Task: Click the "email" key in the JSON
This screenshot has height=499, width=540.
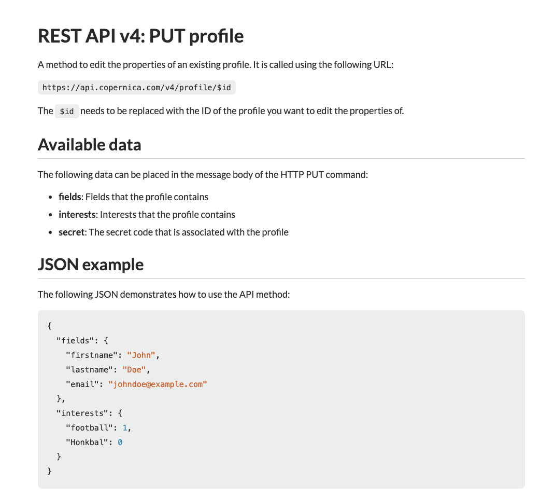Action: (80, 384)
